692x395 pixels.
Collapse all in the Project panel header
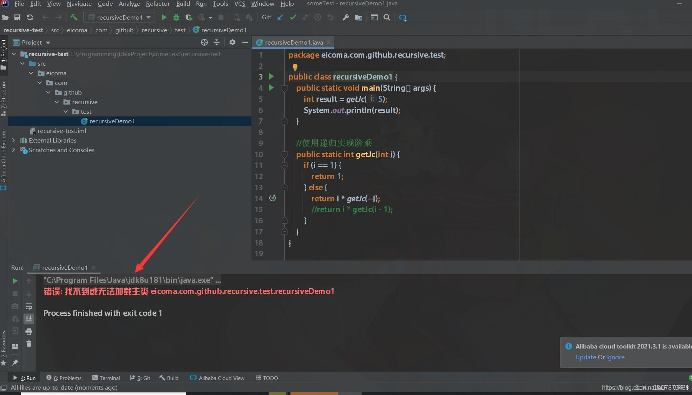pos(217,42)
